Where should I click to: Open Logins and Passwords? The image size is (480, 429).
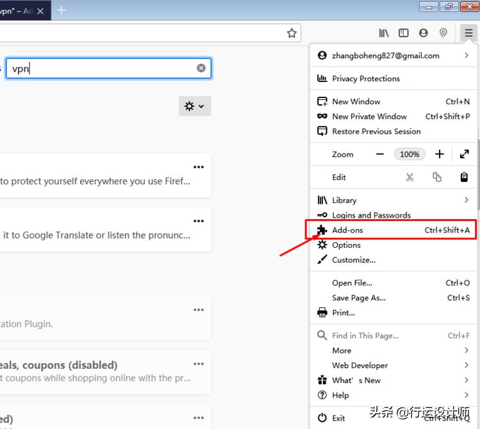394,215
